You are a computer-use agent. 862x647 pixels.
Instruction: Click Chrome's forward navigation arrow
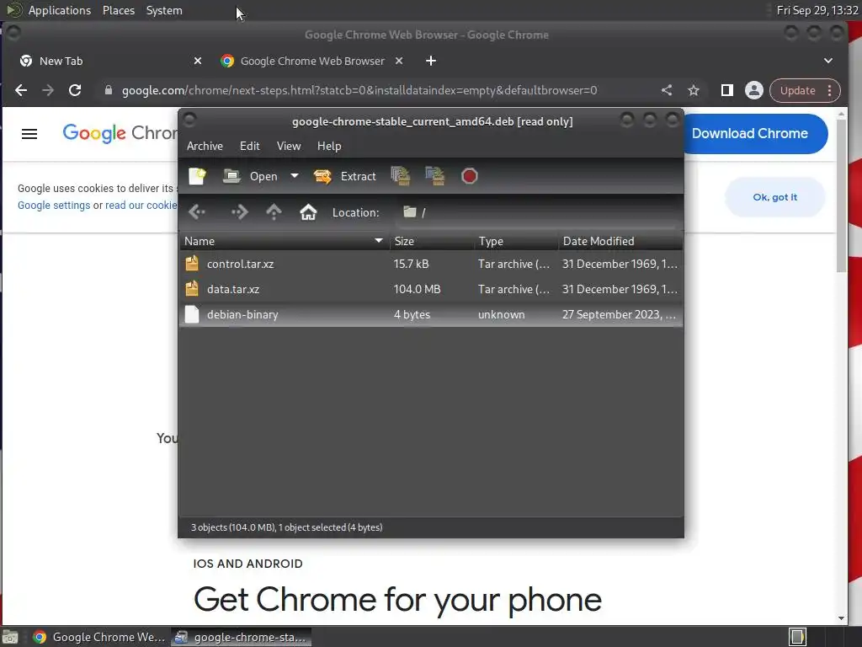(x=48, y=90)
